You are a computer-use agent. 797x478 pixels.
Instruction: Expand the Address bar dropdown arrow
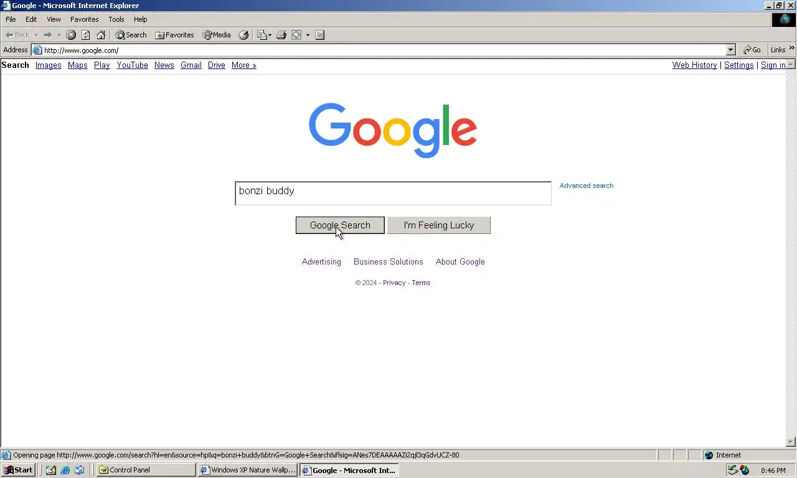tap(731, 50)
